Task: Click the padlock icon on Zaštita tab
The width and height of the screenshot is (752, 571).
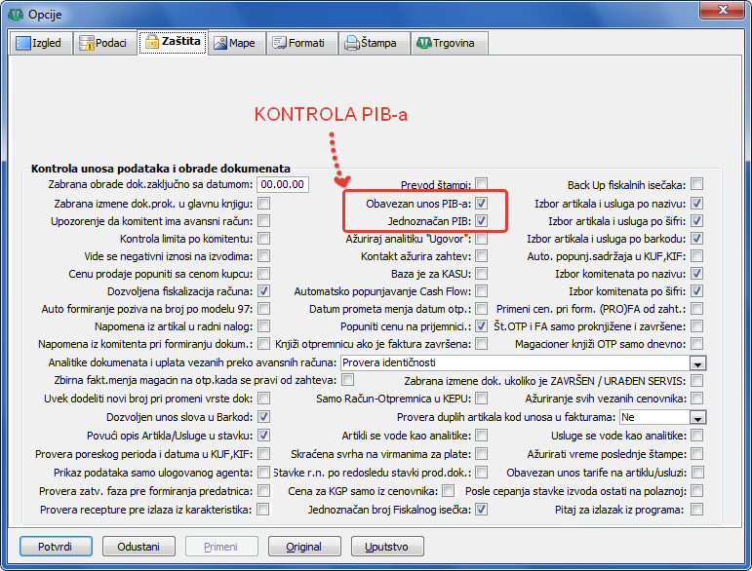Action: 151,42
